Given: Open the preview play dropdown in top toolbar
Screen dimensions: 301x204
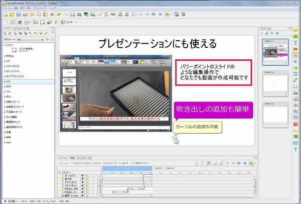Looking at the screenshot, I should click(172, 15).
